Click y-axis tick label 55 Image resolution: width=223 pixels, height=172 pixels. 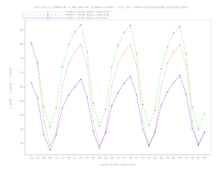point(21,115)
